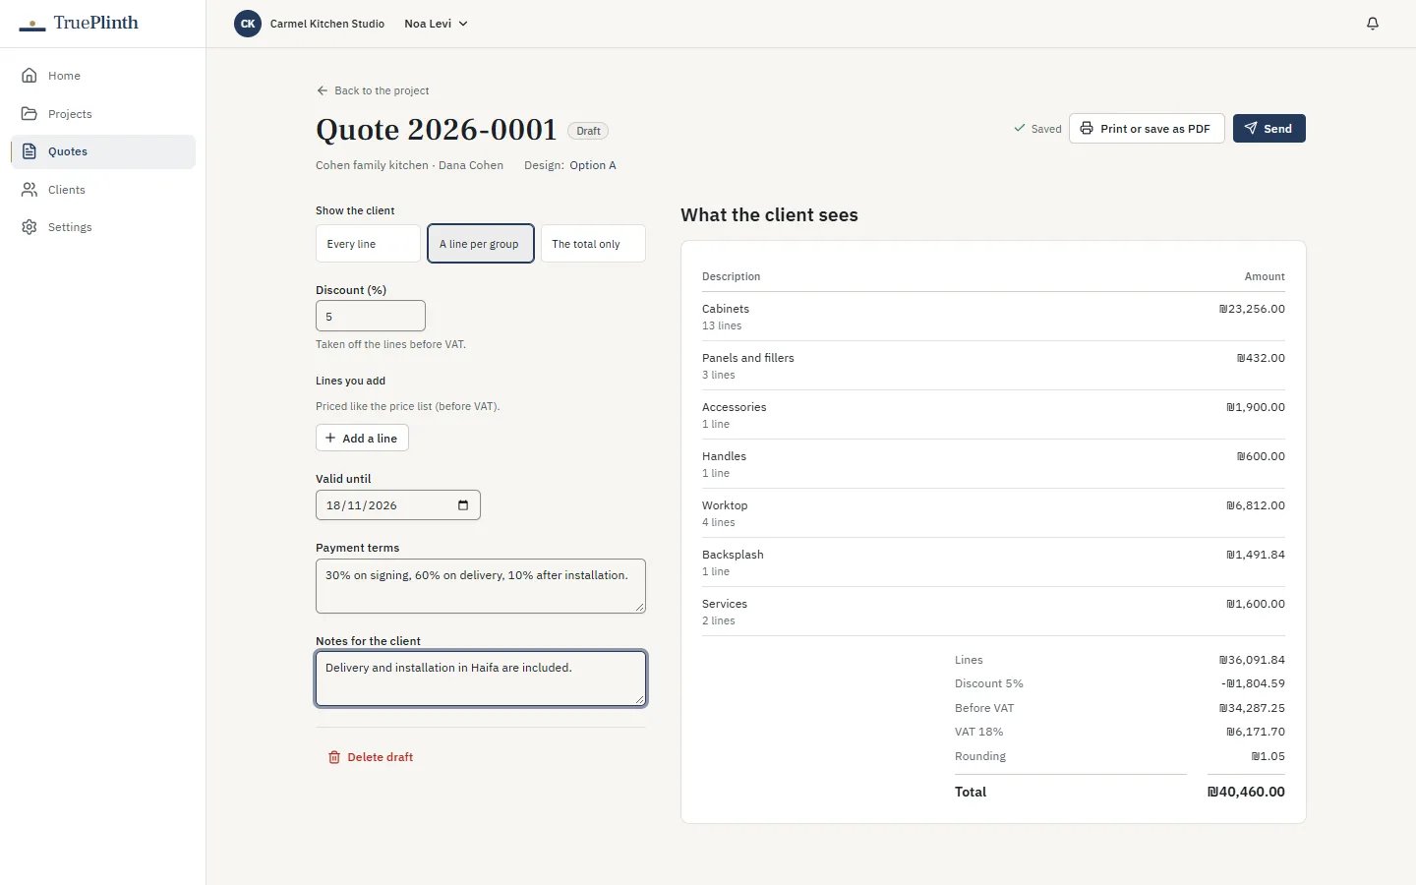Select the Every line display option
1416x885 pixels.
[368, 244]
